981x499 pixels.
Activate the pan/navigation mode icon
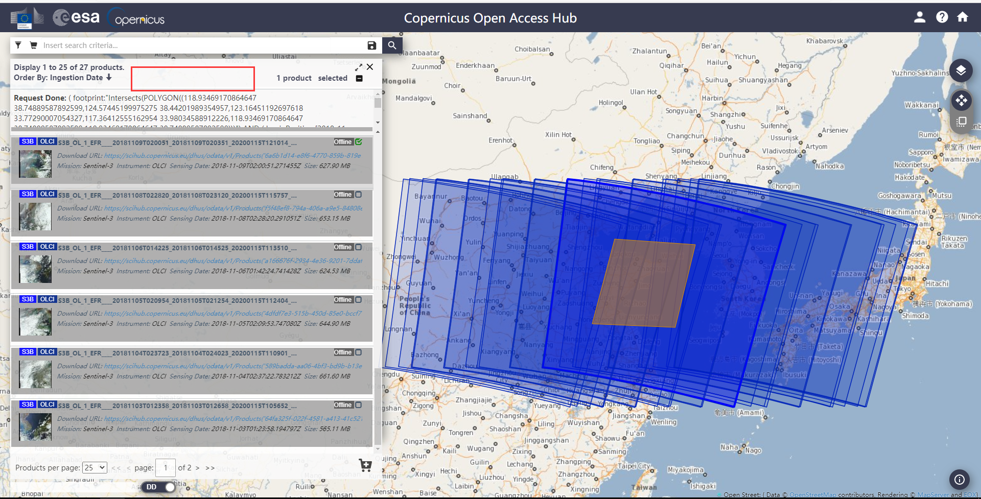point(962,101)
